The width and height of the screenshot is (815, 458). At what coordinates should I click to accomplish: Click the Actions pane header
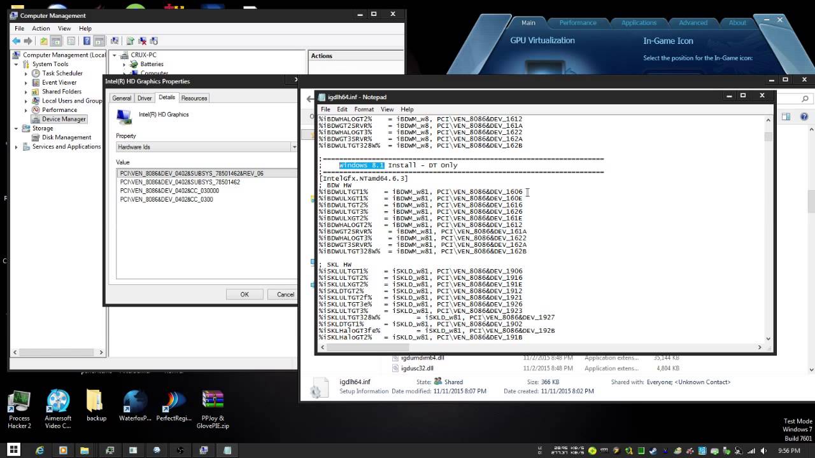[356, 56]
